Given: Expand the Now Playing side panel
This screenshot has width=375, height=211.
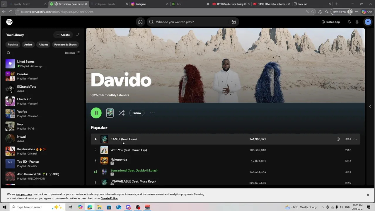Looking at the screenshot, I should pyautogui.click(x=370, y=107).
